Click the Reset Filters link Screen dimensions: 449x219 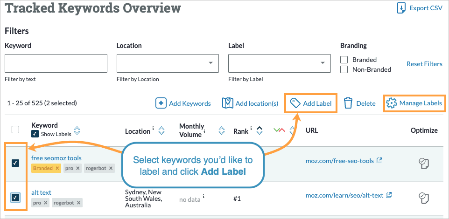424,64
